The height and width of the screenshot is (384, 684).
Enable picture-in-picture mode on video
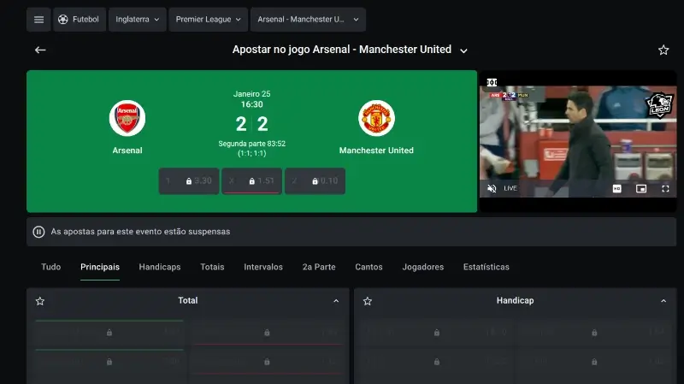tap(640, 188)
